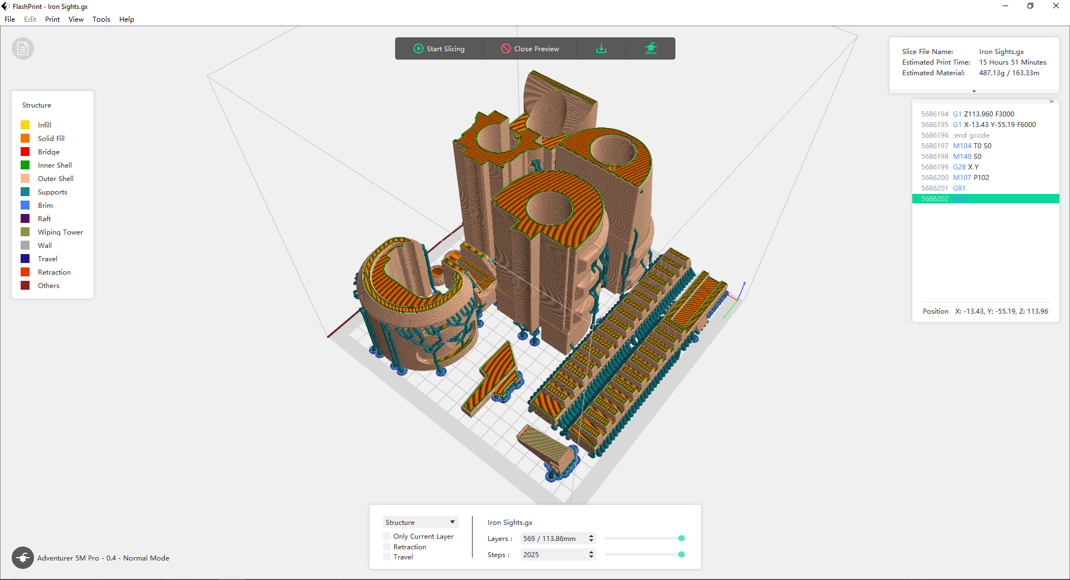Click the purple Raft swatch
Image resolution: width=1070 pixels, height=580 pixels.
25,218
